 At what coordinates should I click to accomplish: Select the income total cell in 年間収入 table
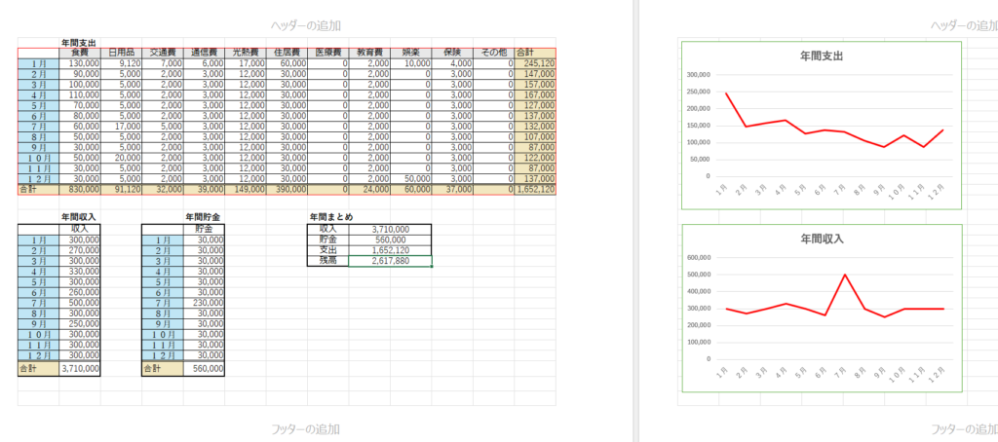(x=79, y=370)
